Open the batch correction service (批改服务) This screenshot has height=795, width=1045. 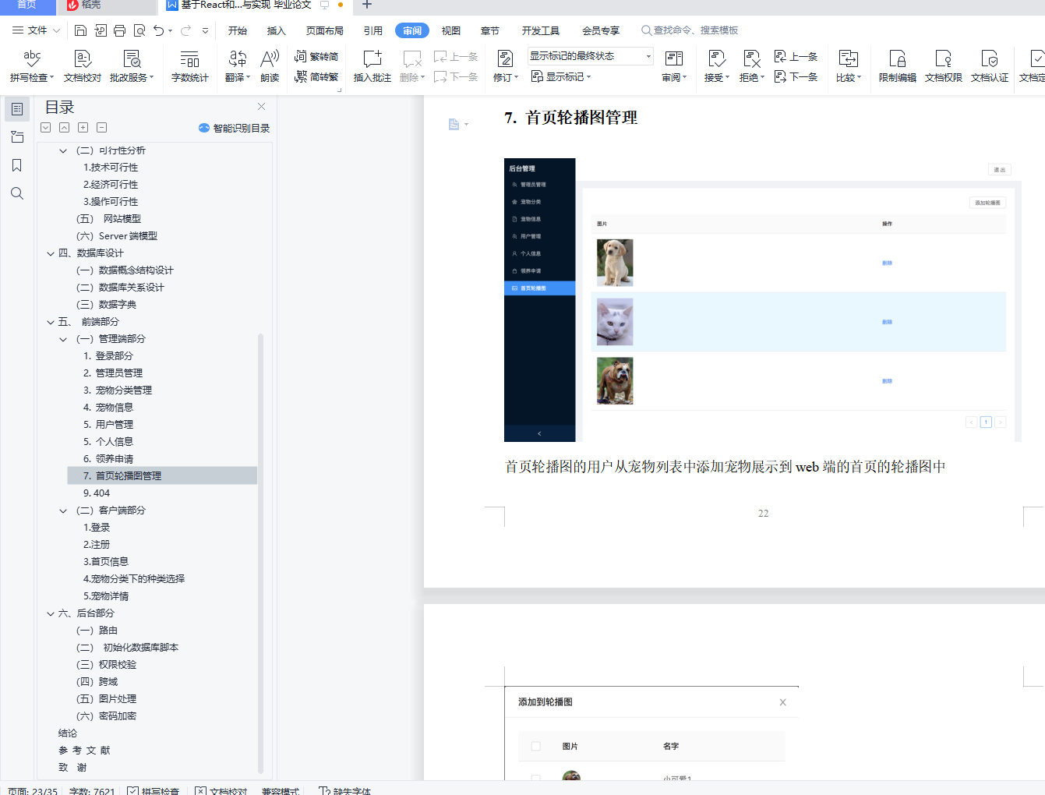tap(132, 66)
